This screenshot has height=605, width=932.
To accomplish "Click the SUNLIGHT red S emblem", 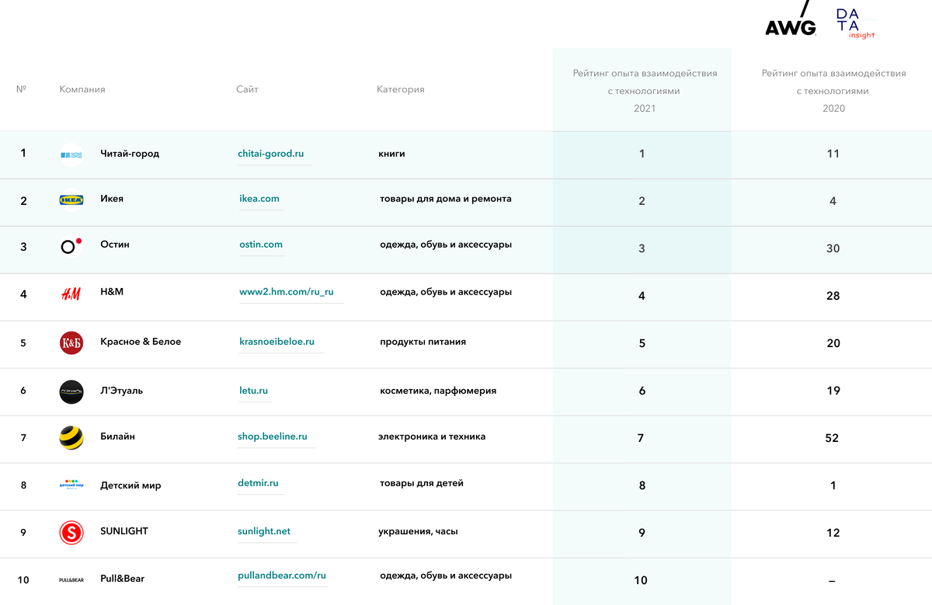I will coord(71,533).
